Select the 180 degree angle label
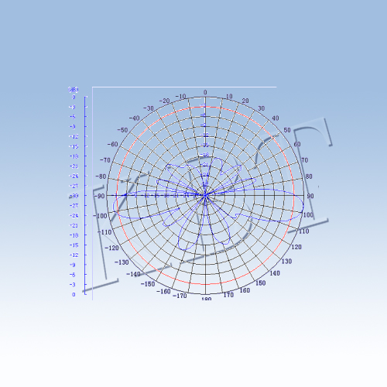387x387 pixels. 207,299
